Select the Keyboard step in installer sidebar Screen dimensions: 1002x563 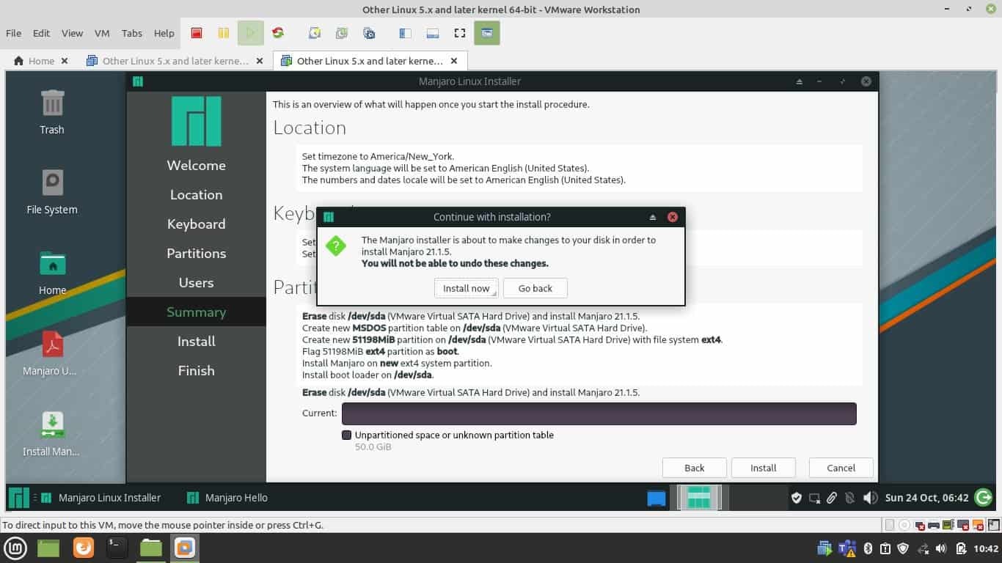point(197,224)
